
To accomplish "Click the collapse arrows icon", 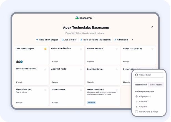I will pos(152,27).
